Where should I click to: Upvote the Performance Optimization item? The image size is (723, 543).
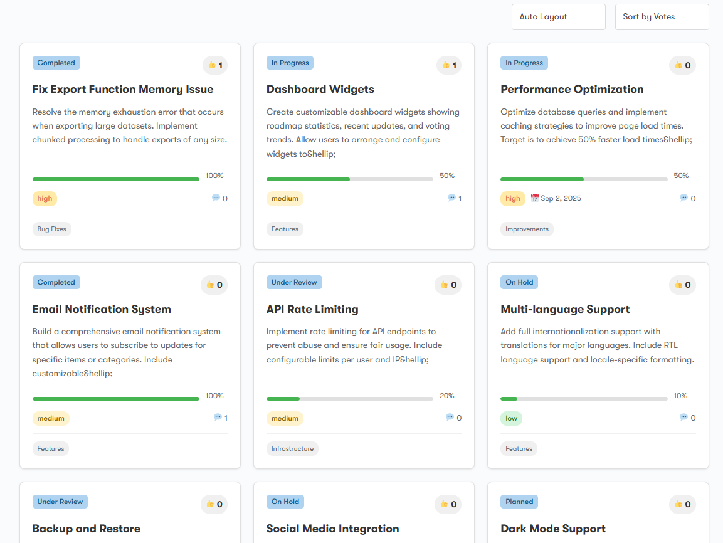click(x=682, y=65)
